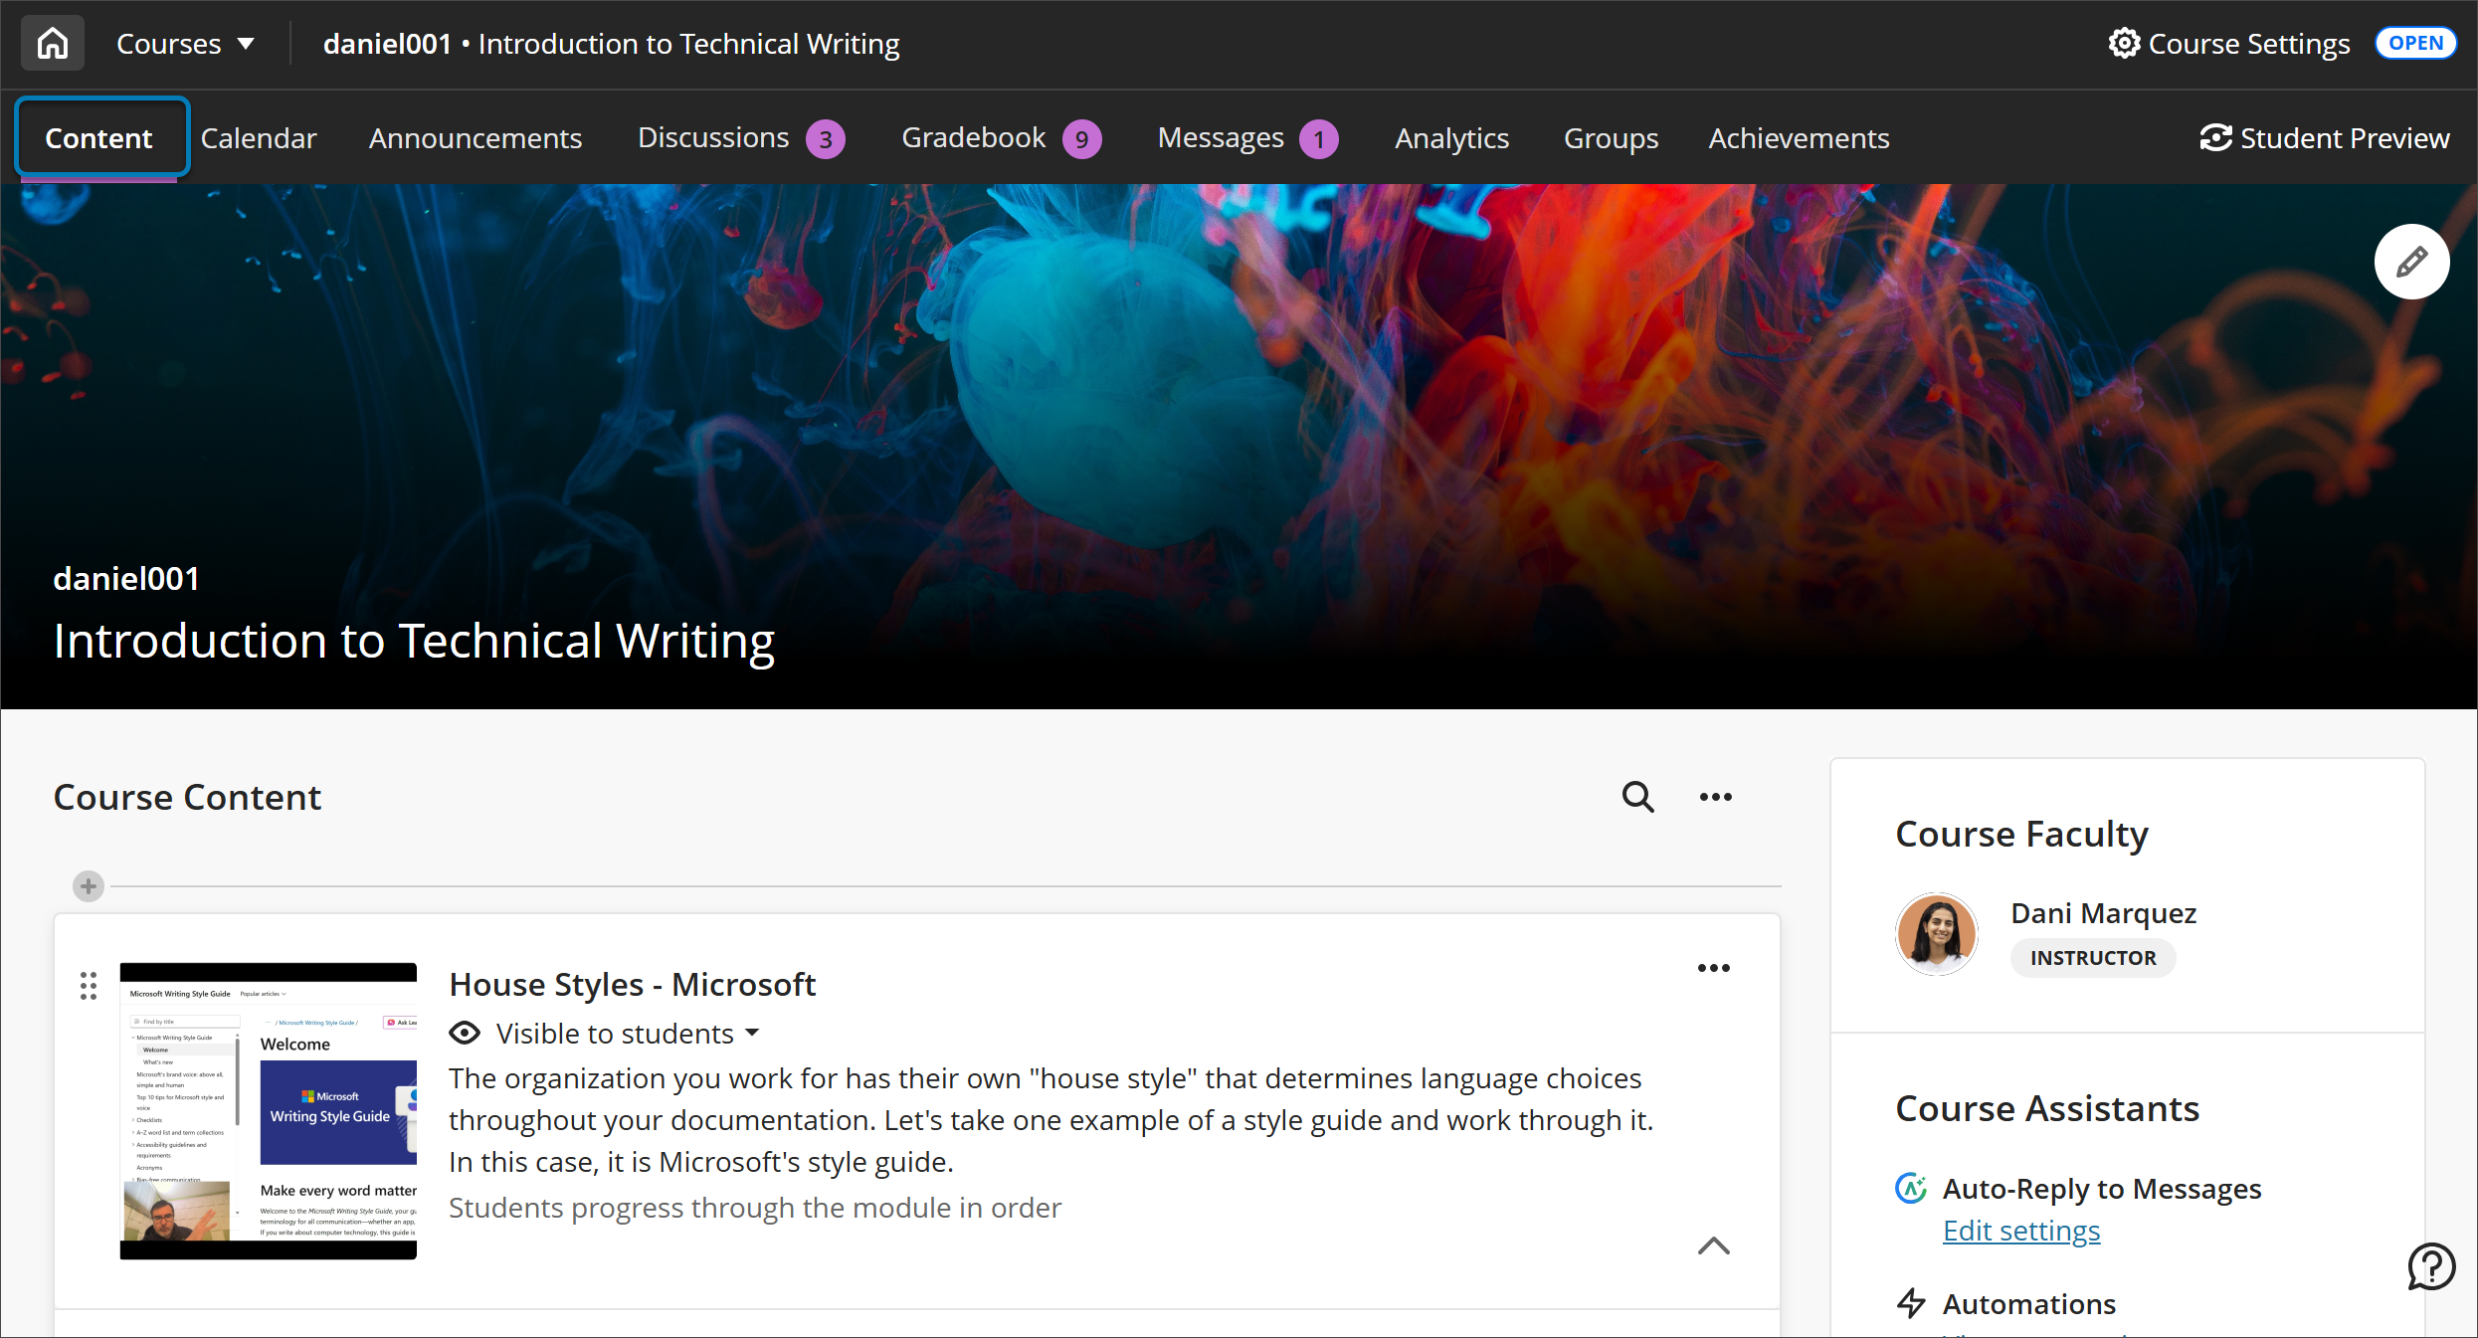
Task: Click the plus icon to add content
Action: (88, 886)
